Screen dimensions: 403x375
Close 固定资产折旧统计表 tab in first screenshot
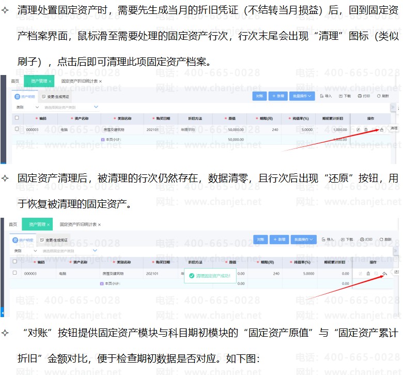pos(100,81)
